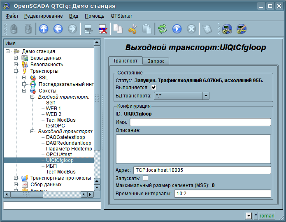
Task: Click the Cut scissors toolbar icon
Action: click(x=133, y=29)
